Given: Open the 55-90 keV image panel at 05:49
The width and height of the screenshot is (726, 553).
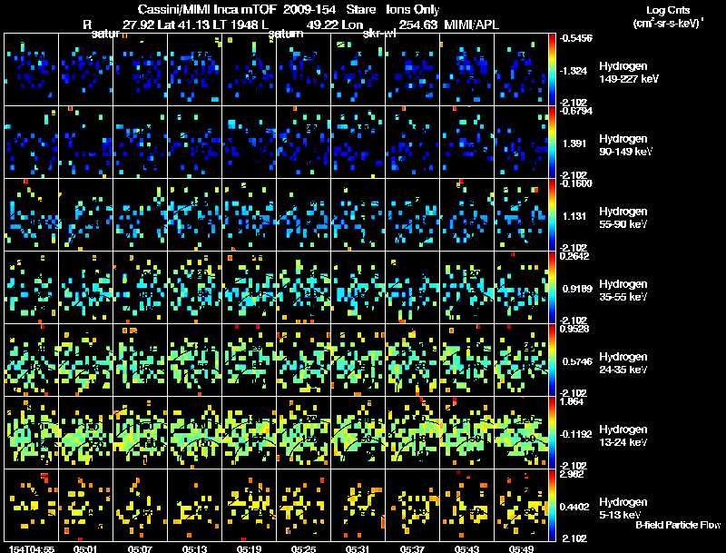Looking at the screenshot, I should click(x=521, y=215).
